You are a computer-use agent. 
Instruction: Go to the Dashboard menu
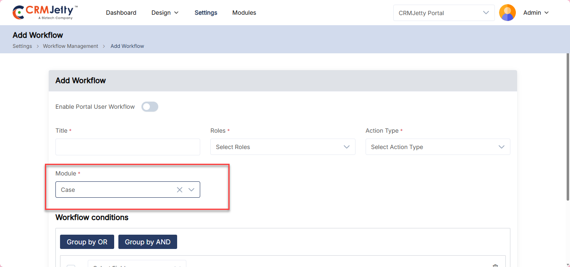click(x=121, y=13)
